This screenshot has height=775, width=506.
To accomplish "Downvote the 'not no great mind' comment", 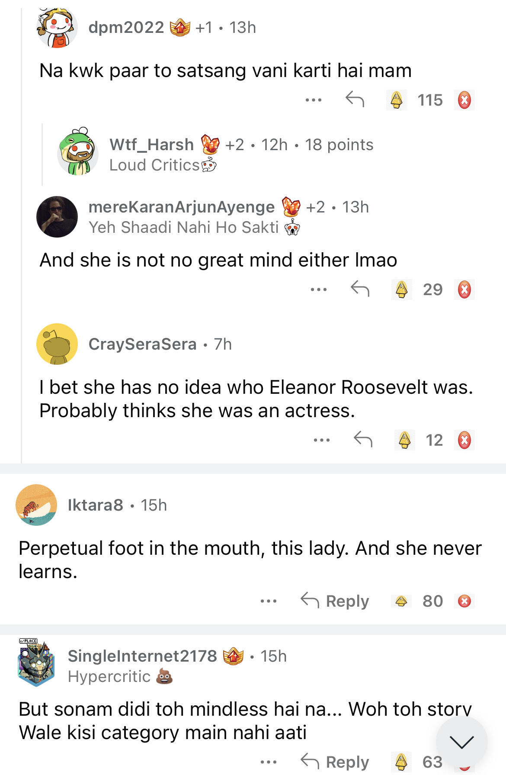I will (464, 289).
